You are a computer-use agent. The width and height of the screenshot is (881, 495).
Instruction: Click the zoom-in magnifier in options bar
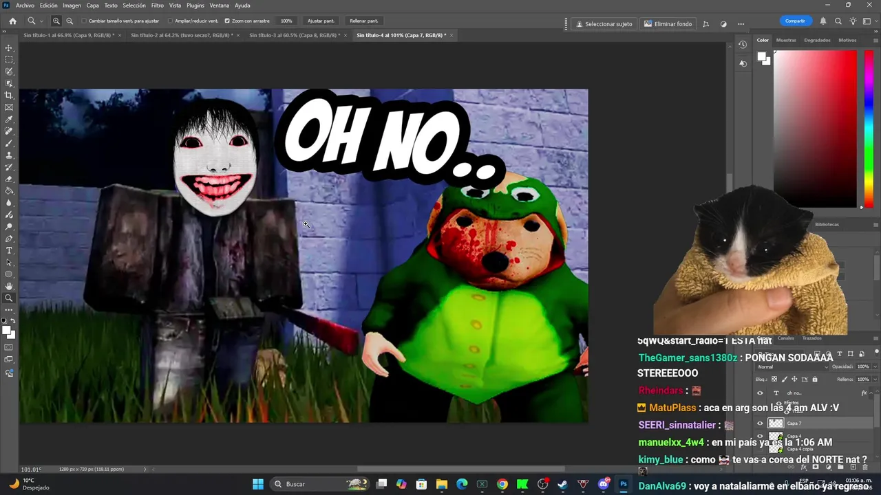coord(56,21)
